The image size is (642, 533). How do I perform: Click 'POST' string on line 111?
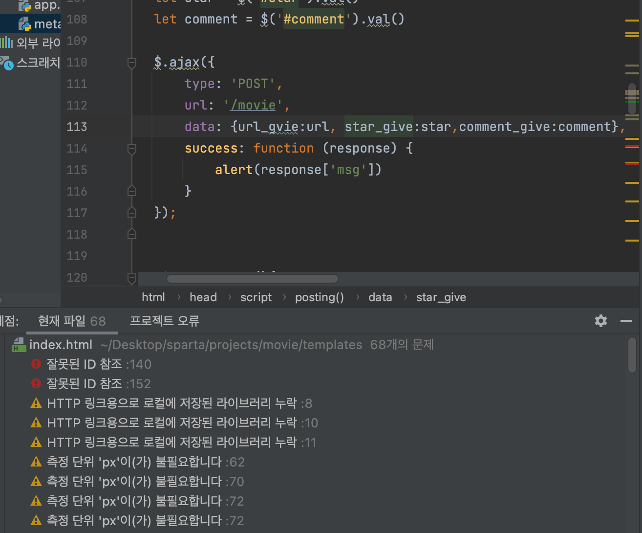point(253,84)
